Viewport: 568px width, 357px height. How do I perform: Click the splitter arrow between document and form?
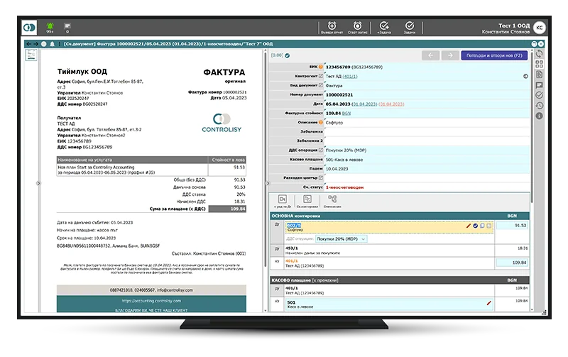268,183
